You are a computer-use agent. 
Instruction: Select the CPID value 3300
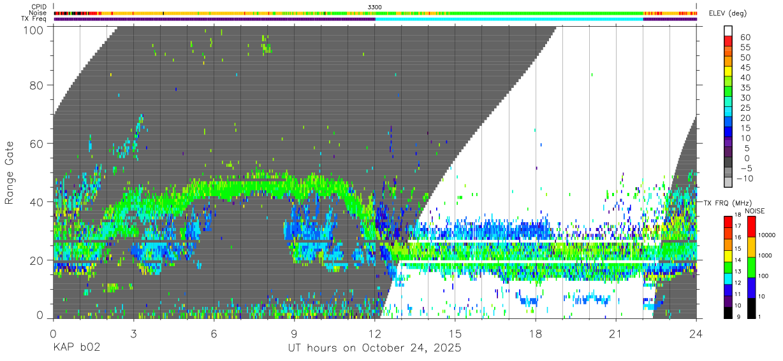[375, 6]
